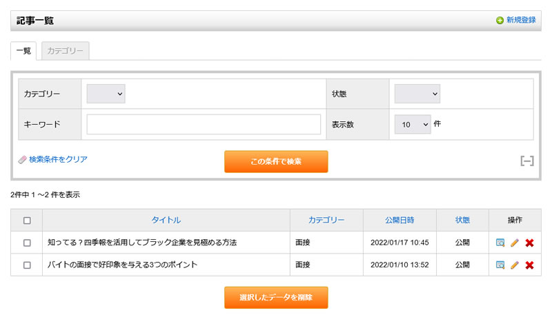This screenshot has height=317, width=552.
Task: Delete the バイトの面接 article with the red X
Action: click(x=529, y=265)
